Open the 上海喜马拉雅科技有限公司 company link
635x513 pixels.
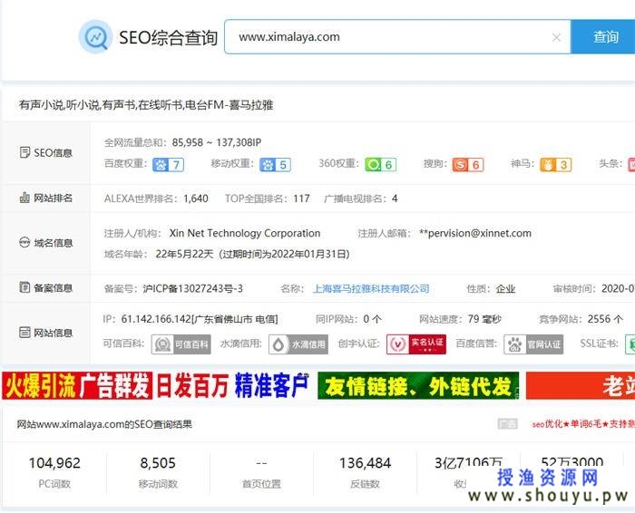[371, 288]
